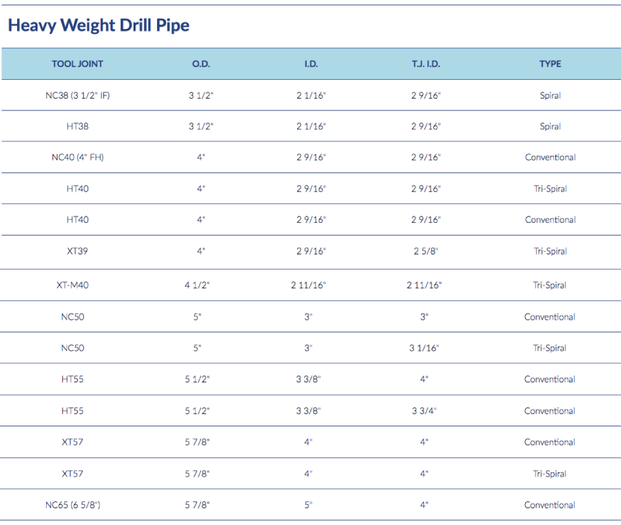The height and width of the screenshot is (525, 621).
Task: Click the 3 1/16" T.J. I.D. value
Action: pos(424,348)
